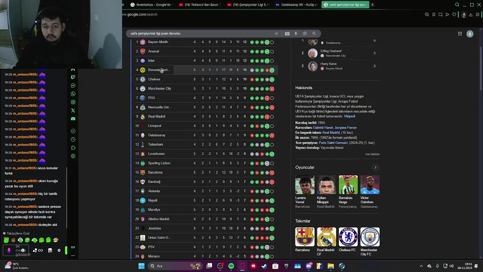Image resolution: width=483 pixels, height=272 pixels.
Task: Open the history clock icon in sidebar
Action: tap(73, 139)
